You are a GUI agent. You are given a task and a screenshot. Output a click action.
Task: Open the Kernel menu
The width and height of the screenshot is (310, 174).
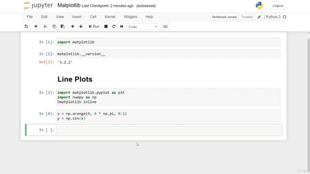(110, 17)
